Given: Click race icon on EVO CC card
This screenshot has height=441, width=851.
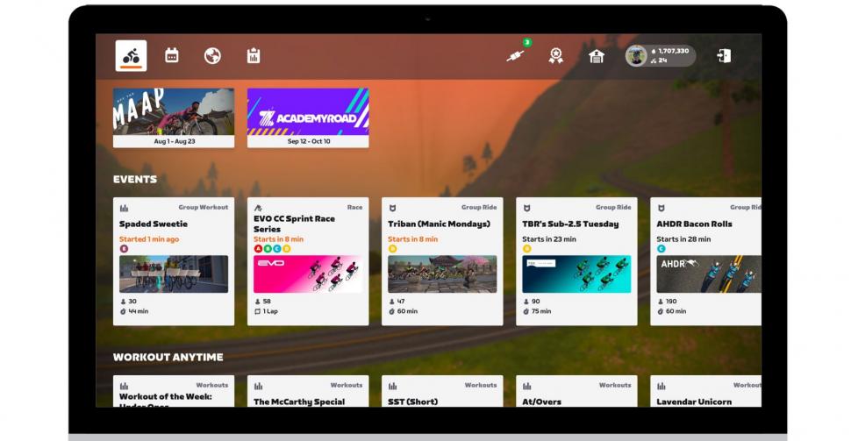Looking at the screenshot, I should click(258, 208).
